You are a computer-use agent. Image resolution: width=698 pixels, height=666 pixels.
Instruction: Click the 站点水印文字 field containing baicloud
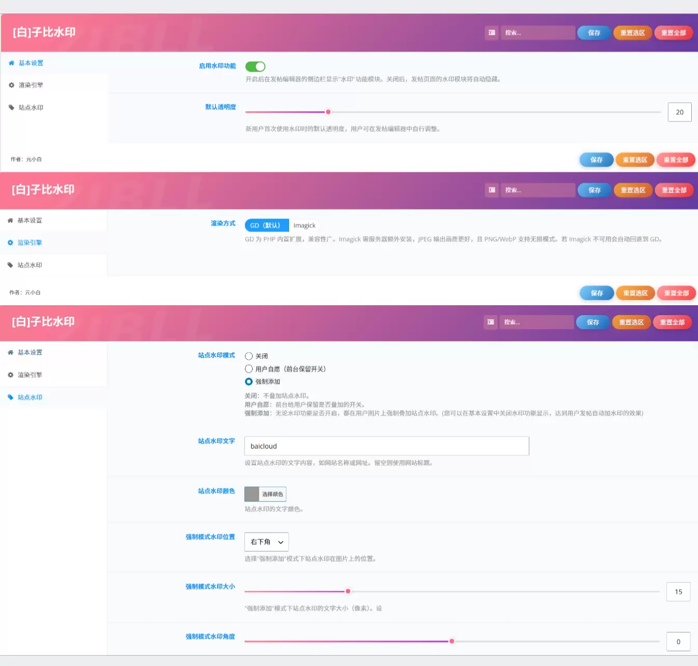(x=387, y=446)
